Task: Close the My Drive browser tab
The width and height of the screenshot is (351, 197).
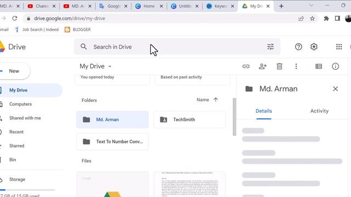Action: tap(268, 6)
